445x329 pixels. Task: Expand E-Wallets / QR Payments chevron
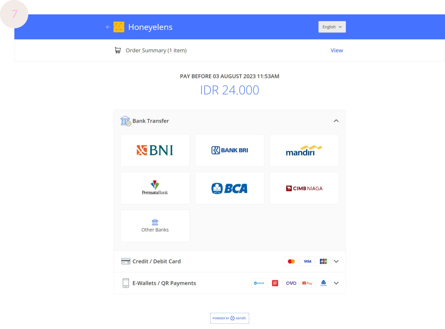click(336, 283)
